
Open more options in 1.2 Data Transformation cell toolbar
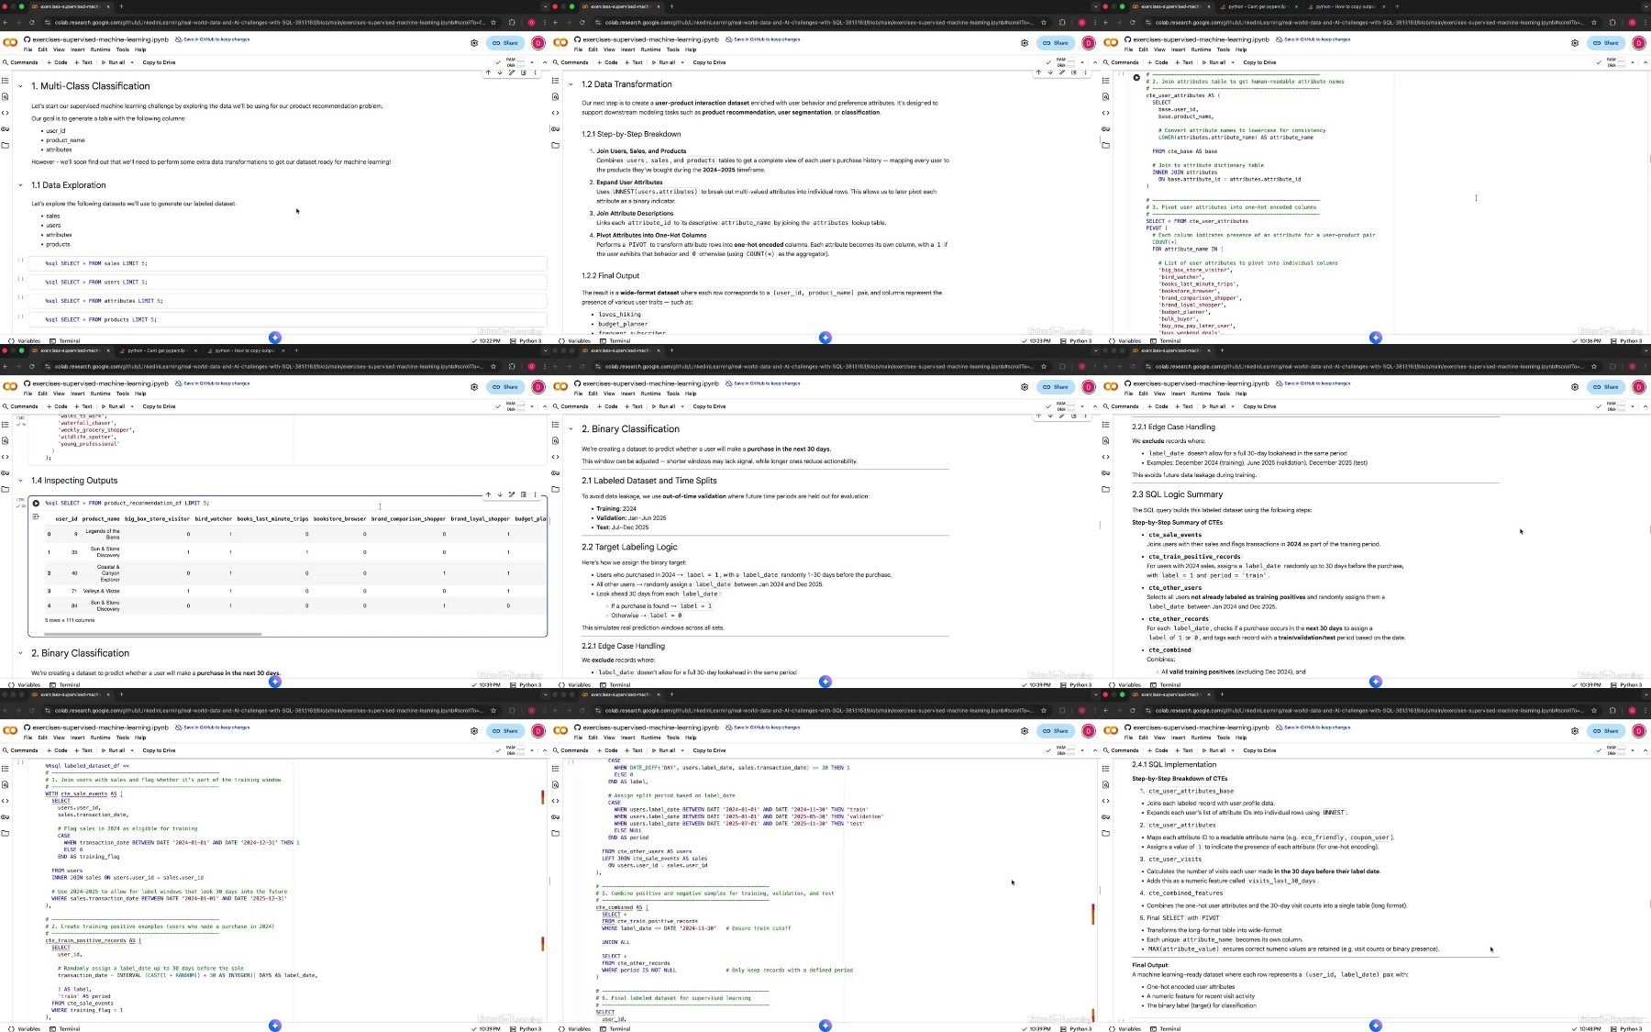tap(1086, 72)
